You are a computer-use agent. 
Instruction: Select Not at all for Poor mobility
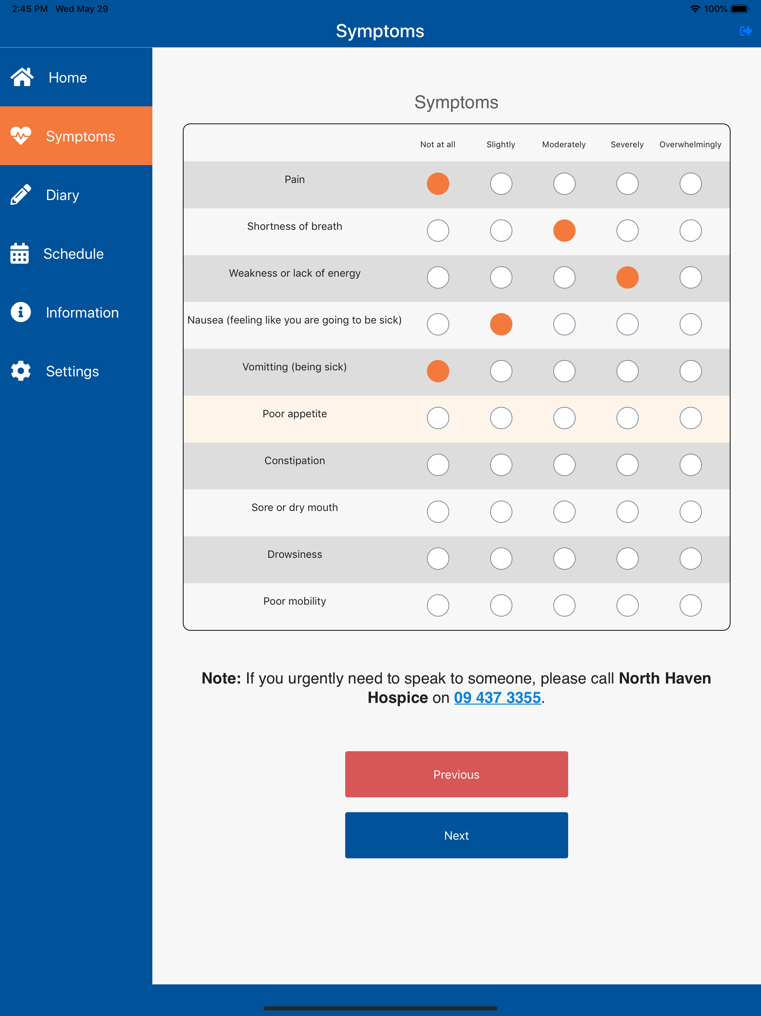tap(438, 605)
